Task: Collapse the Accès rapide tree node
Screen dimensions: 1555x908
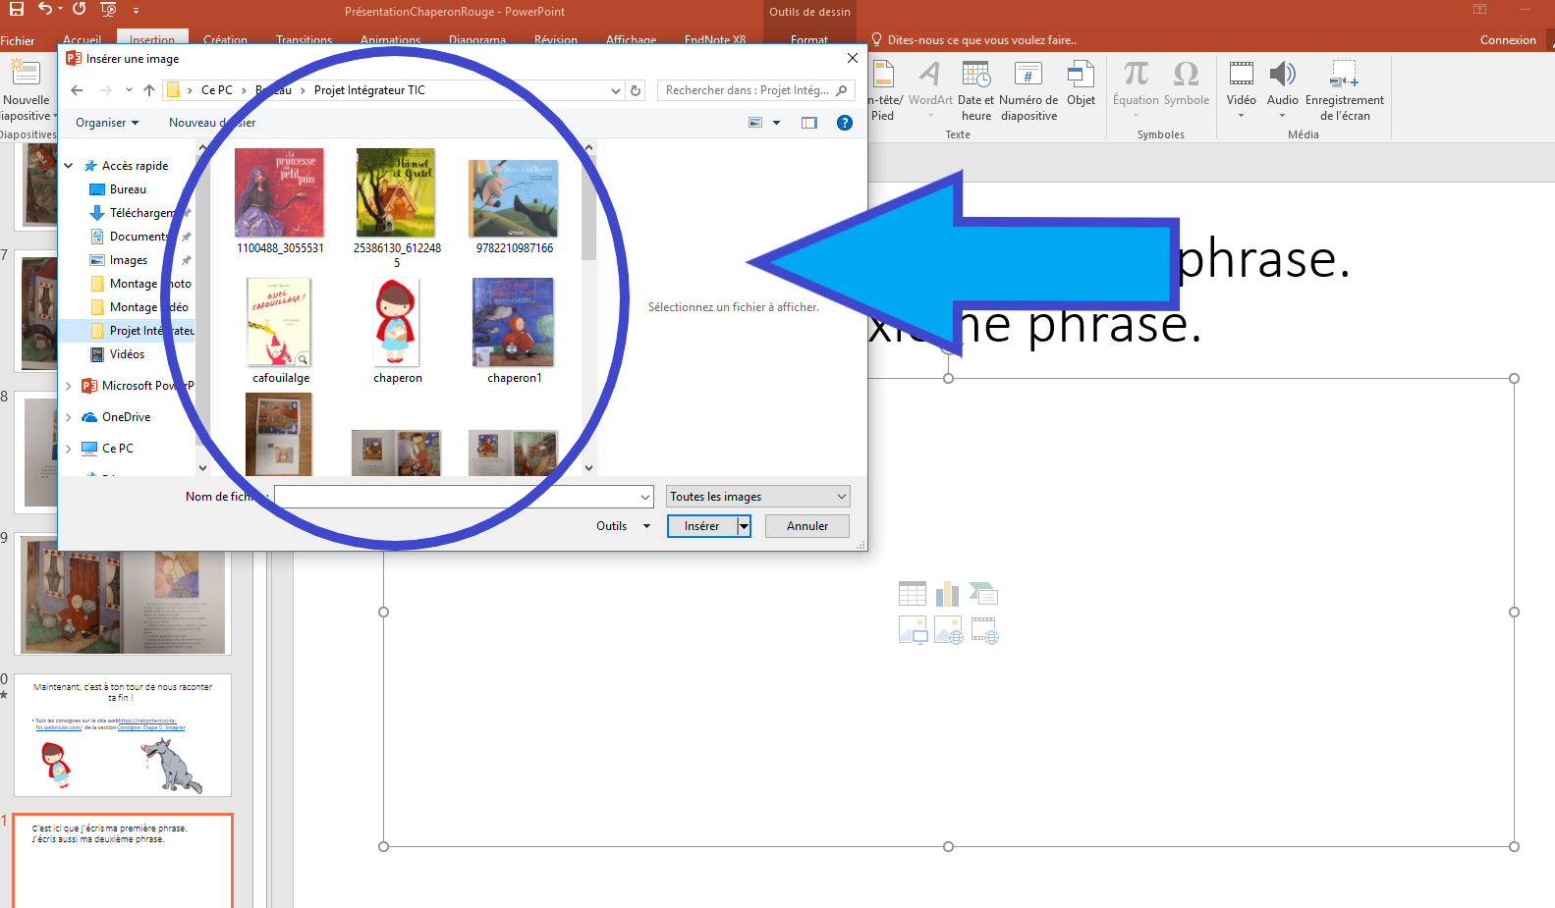Action: tap(69, 166)
